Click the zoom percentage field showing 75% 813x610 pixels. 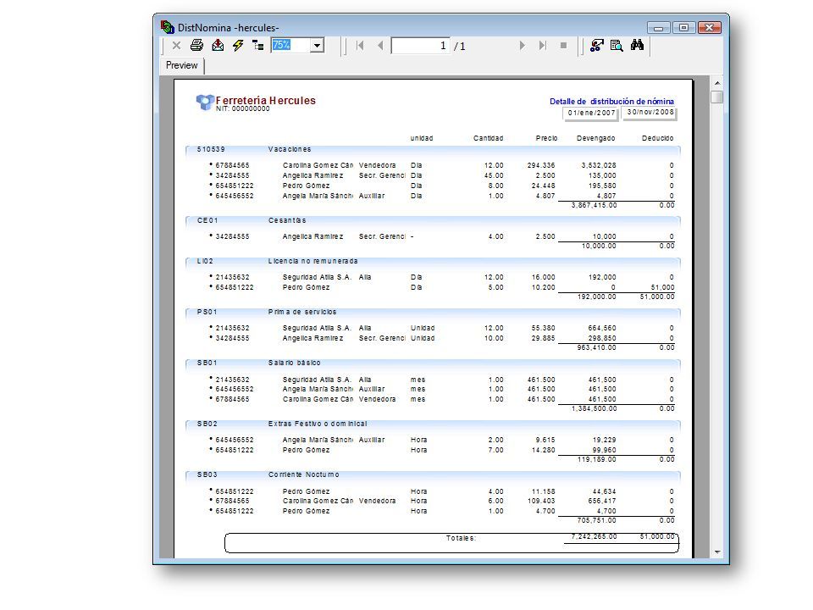tap(290, 46)
